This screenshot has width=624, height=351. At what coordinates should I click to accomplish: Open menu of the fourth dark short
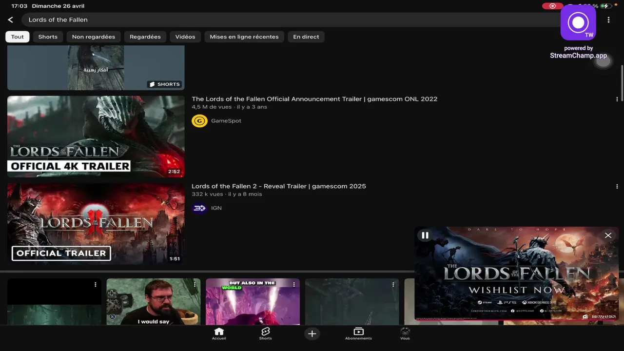point(393,285)
